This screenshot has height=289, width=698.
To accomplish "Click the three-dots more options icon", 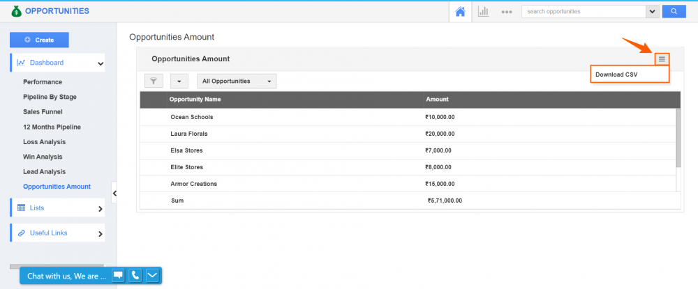I will point(507,12).
